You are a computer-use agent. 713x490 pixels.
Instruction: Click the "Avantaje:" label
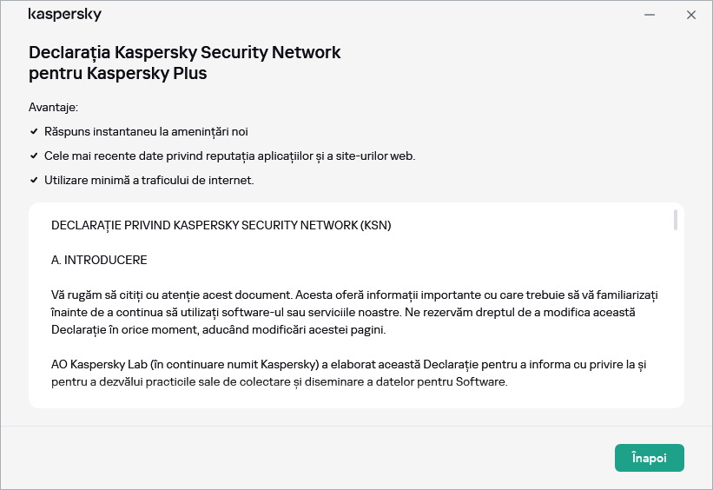(x=53, y=108)
